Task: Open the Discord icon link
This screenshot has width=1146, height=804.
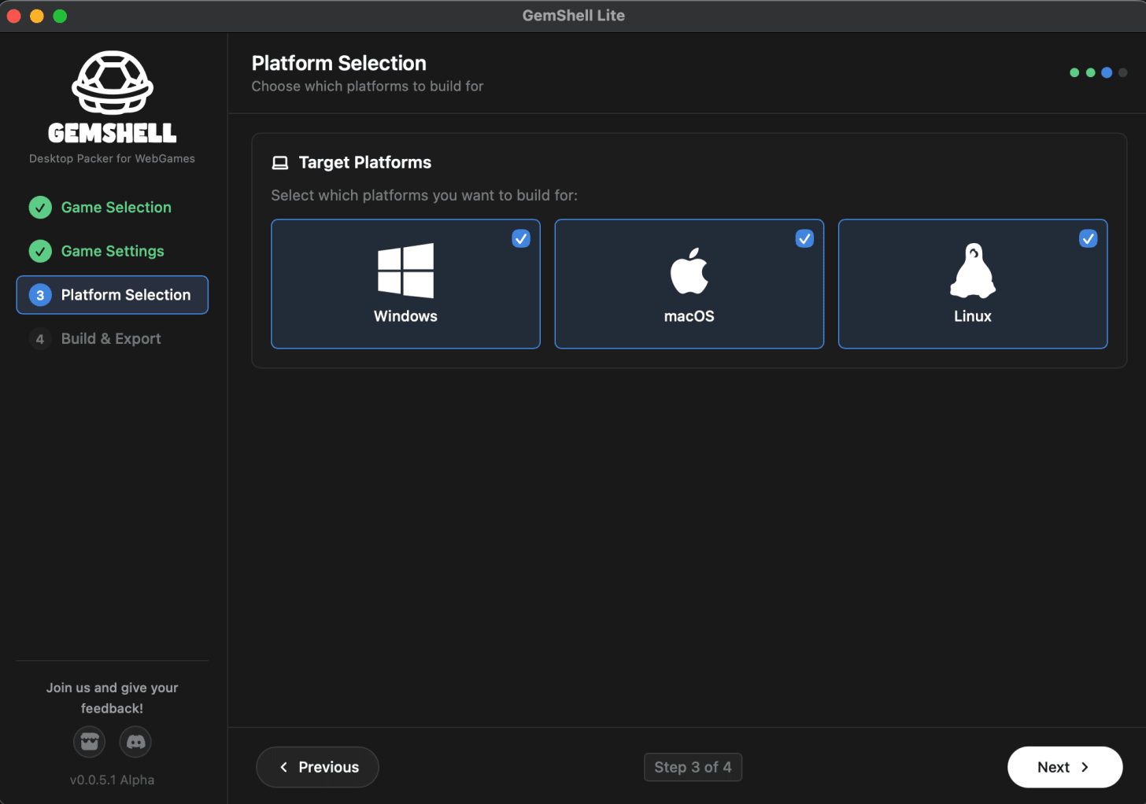Action: [135, 741]
